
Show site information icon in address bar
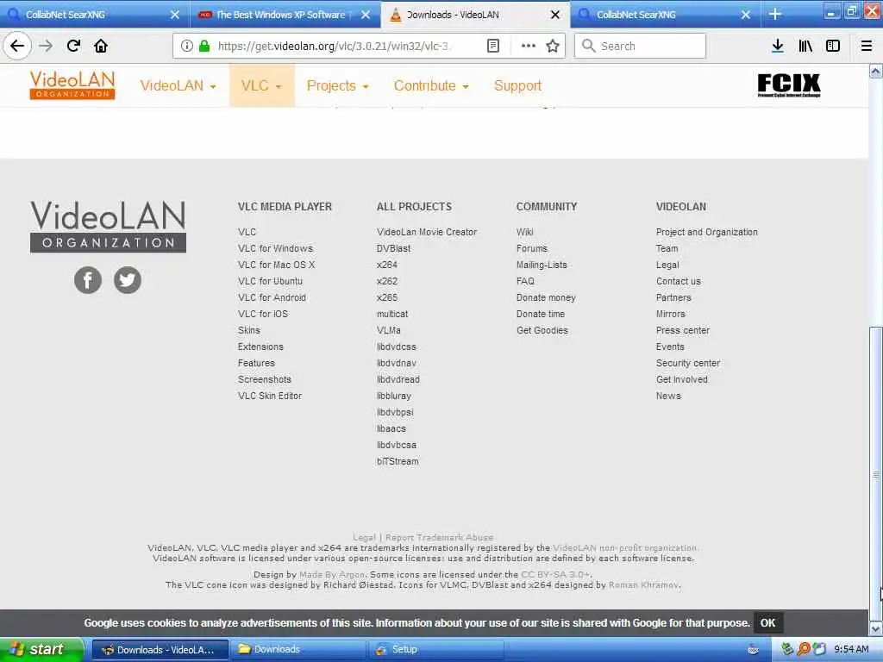coord(187,46)
